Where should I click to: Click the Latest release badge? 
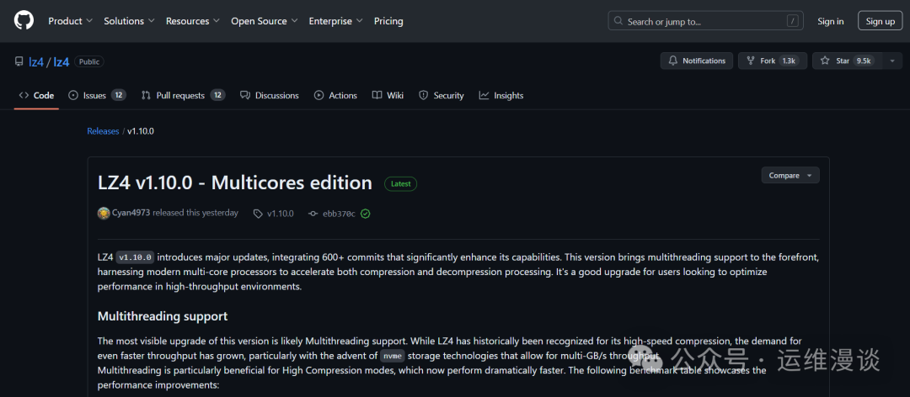tap(400, 183)
